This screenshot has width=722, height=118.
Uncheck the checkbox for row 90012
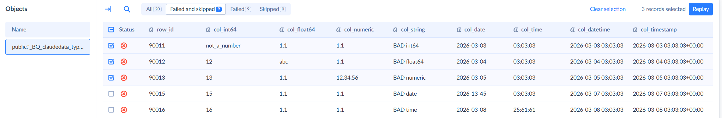click(111, 62)
